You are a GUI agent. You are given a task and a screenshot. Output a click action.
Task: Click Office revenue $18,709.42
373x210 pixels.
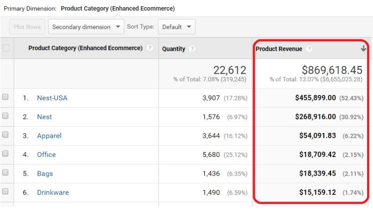(x=317, y=155)
